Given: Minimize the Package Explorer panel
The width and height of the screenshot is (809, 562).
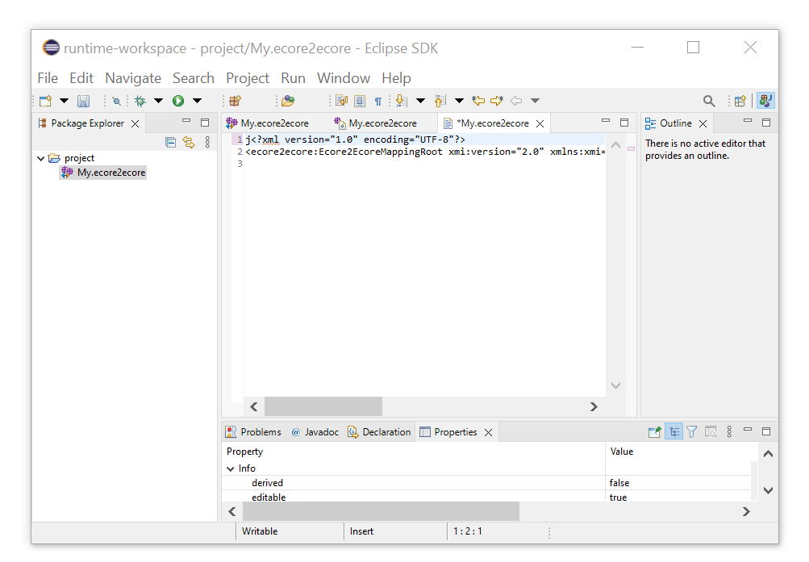Looking at the screenshot, I should (x=186, y=122).
